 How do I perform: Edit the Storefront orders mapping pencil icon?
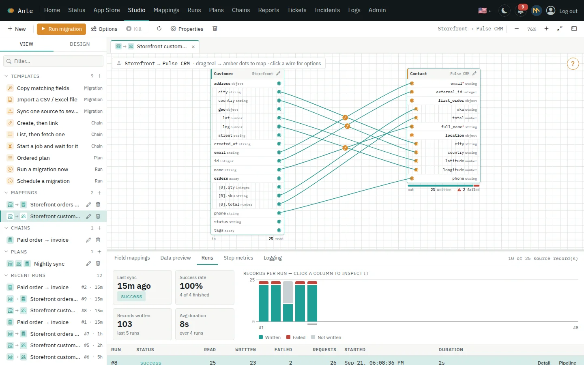88,204
